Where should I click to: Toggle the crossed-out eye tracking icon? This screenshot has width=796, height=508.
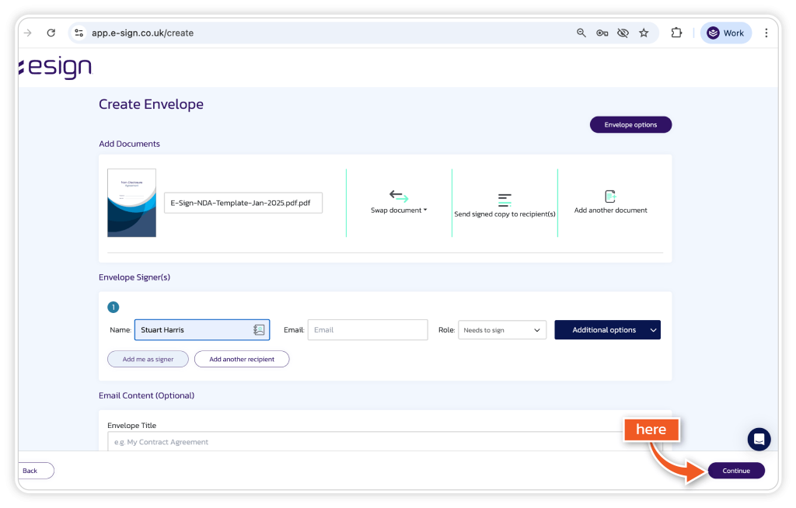point(623,33)
